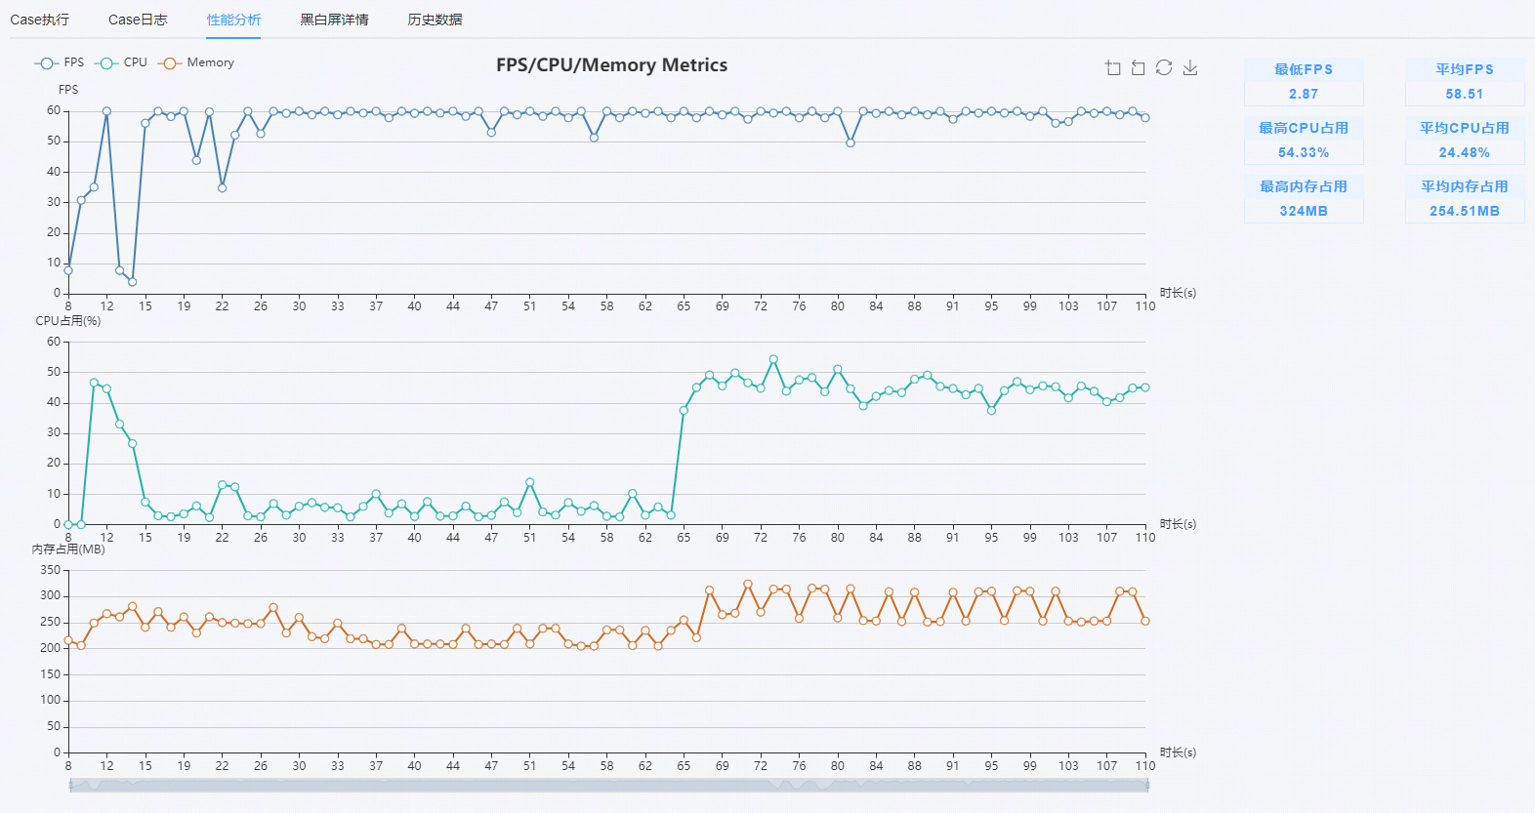Click the 平均FPS value 58.51
The image size is (1535, 813).
pos(1465,95)
